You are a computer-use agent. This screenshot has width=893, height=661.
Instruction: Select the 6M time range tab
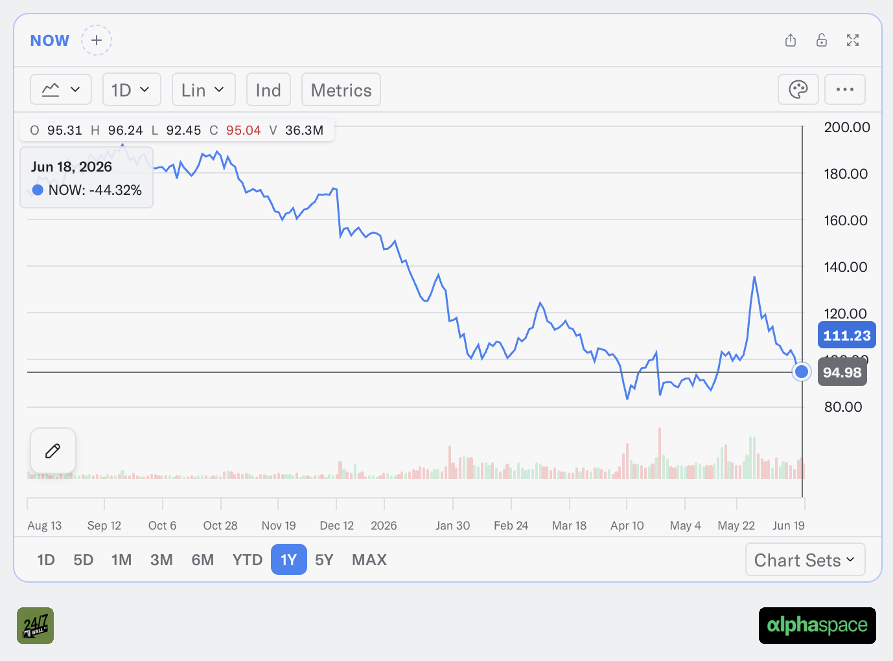203,560
